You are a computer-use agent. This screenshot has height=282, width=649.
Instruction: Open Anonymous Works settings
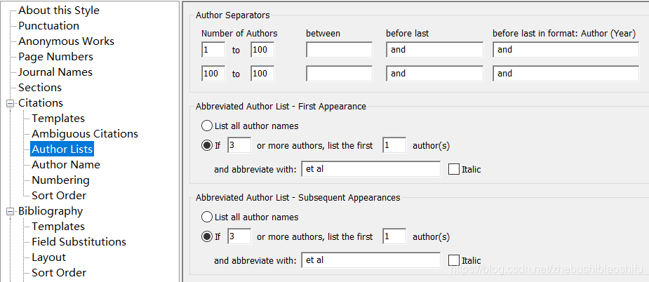[66, 41]
